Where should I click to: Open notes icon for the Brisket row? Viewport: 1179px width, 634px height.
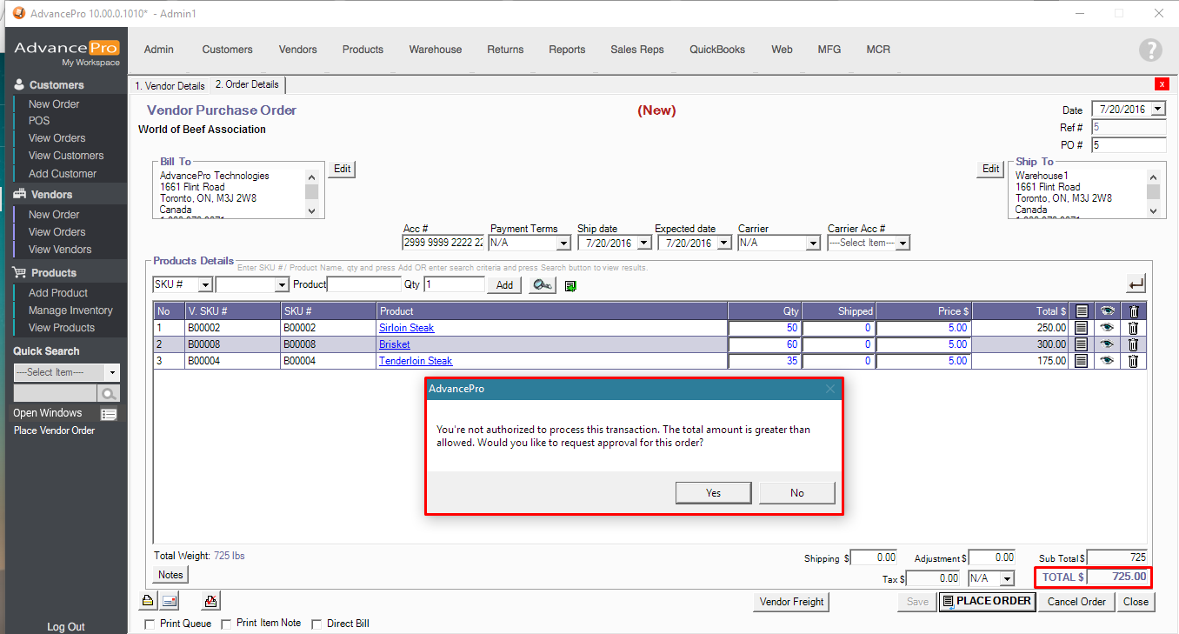point(1082,344)
